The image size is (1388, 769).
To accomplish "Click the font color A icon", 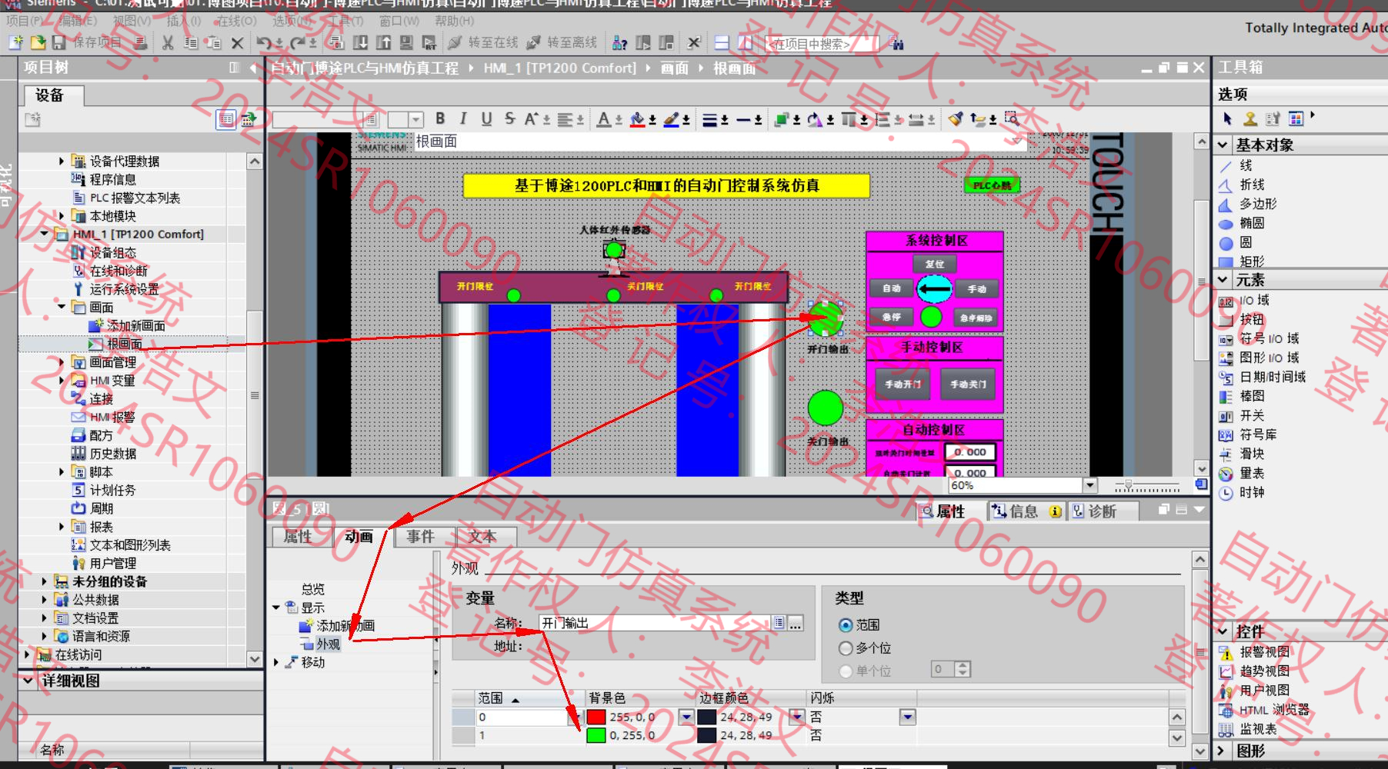I will coord(604,119).
